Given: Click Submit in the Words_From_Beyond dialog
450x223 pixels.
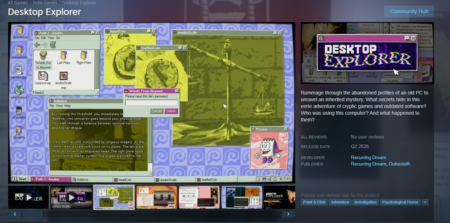Looking at the screenshot, I should (171, 111).
